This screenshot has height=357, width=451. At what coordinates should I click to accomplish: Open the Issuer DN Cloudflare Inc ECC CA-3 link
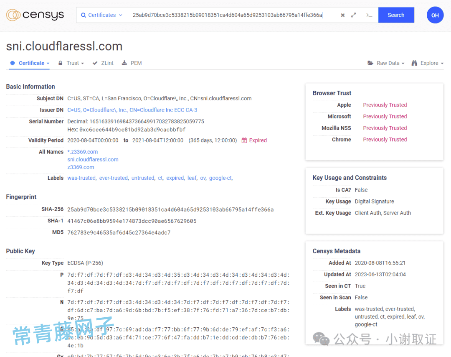coord(132,110)
